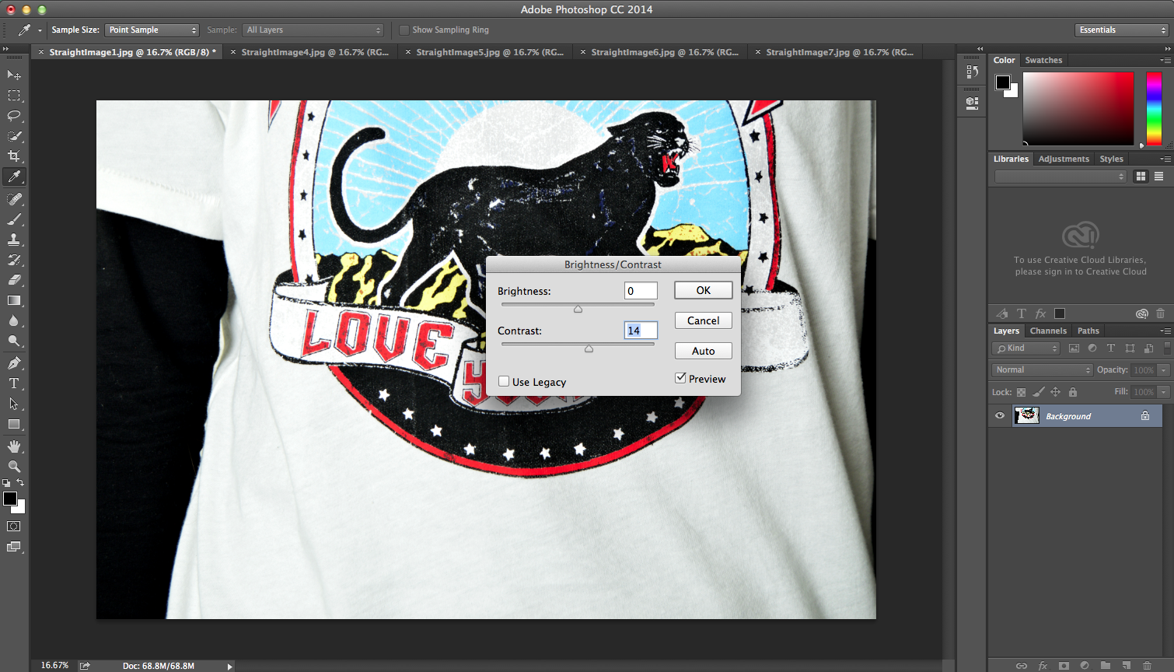The image size is (1174, 672).
Task: Select the Zoom tool in toolbox
Action: click(x=14, y=467)
